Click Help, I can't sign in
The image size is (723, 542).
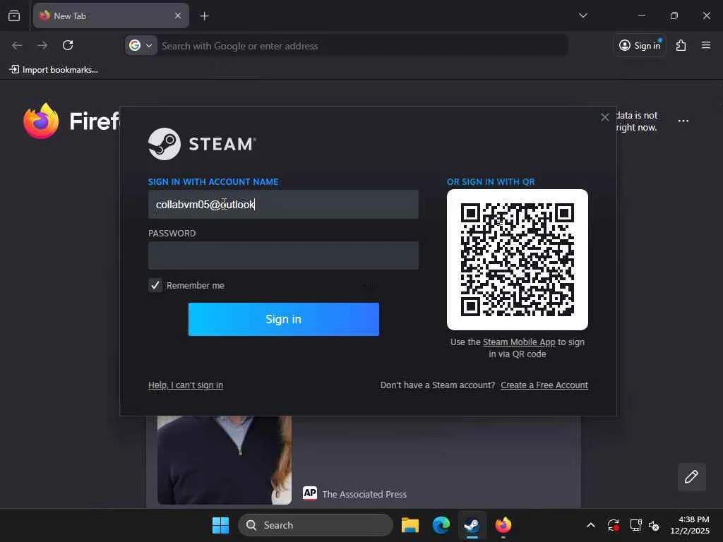(x=186, y=385)
